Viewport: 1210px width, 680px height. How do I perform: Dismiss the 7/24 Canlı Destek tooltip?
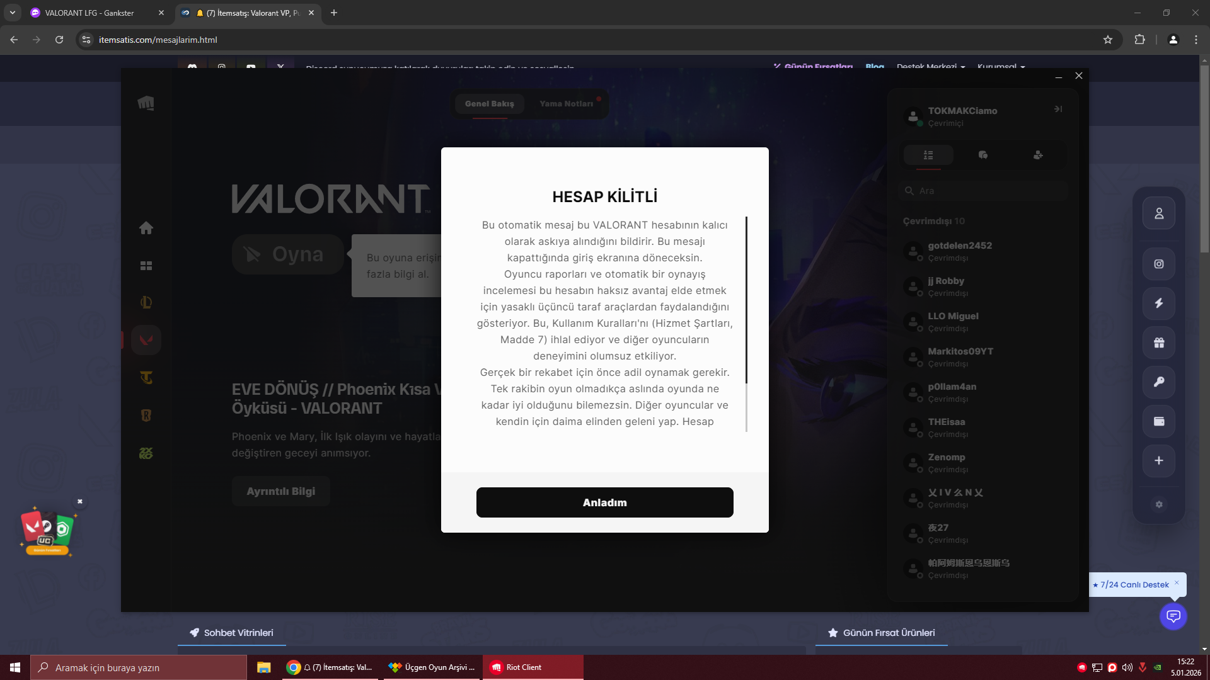pos(1177,582)
